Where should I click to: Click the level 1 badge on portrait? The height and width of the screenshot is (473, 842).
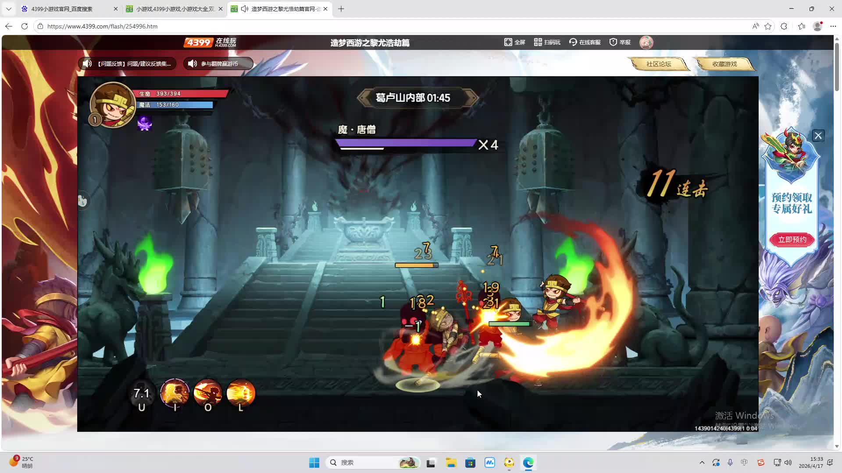tap(95, 120)
